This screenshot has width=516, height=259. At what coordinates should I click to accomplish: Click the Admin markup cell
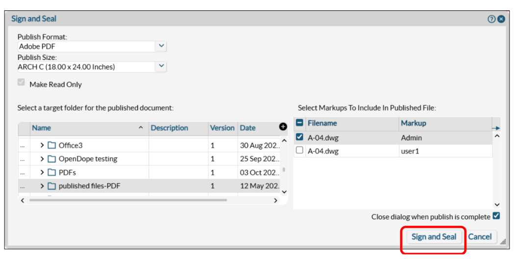click(445, 138)
